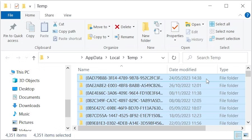
Task: Click Local in the address path
Action: (115, 58)
